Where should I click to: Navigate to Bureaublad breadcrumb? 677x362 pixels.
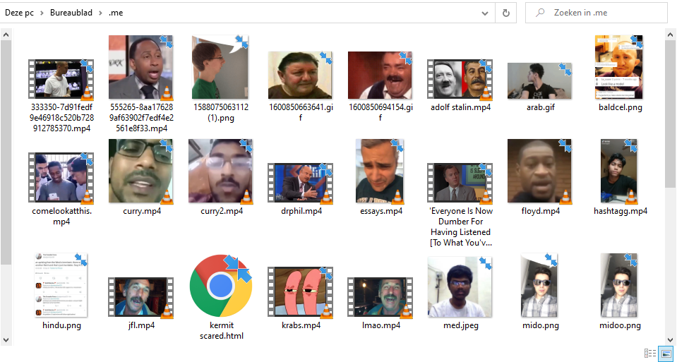click(71, 13)
